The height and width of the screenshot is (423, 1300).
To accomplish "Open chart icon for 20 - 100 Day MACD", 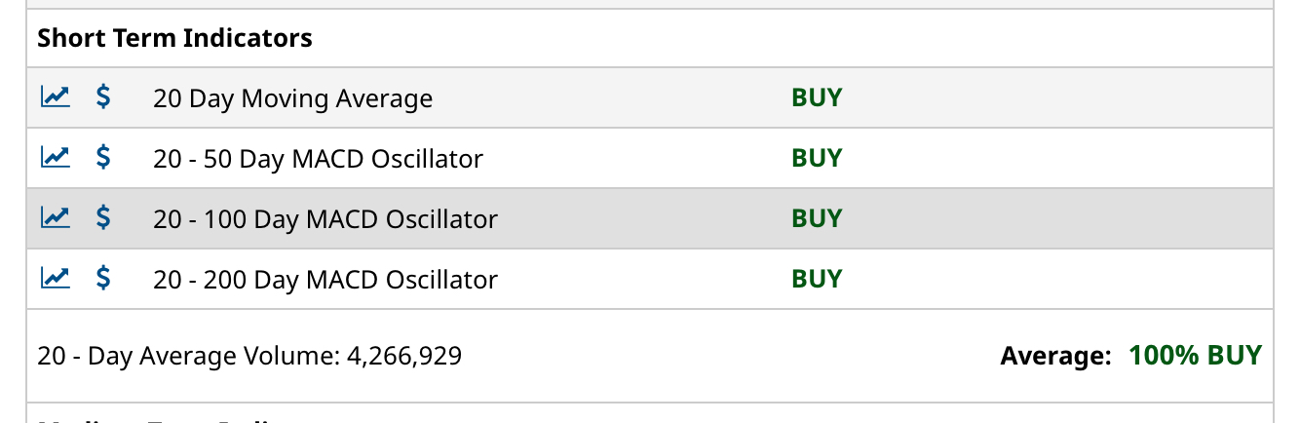I will tap(55, 217).
